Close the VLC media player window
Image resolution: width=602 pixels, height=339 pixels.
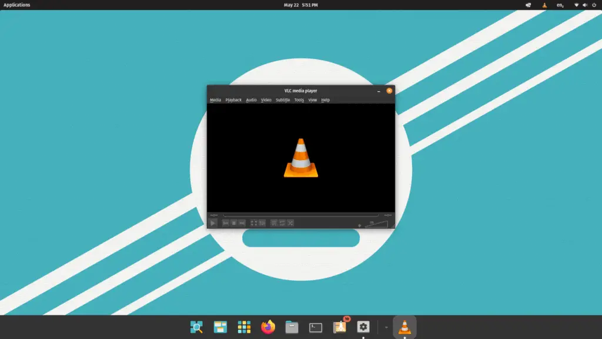coord(389,91)
